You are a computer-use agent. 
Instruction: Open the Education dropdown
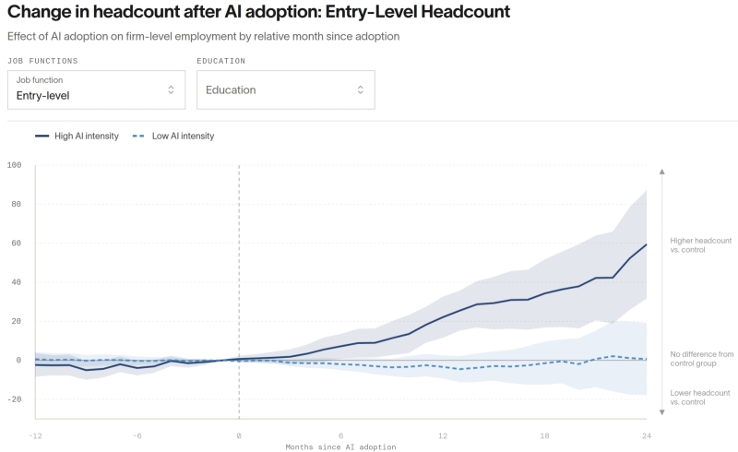coord(286,89)
